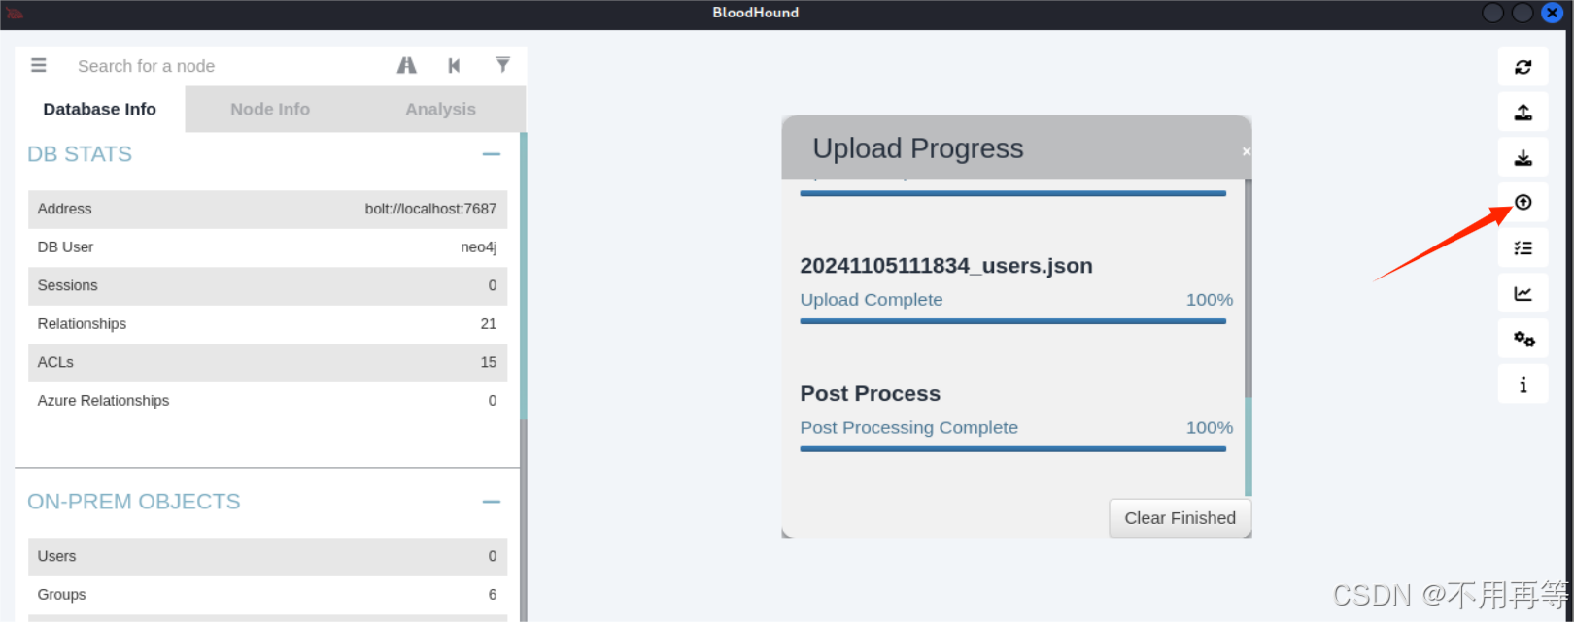
Task: Click the chart layout icon
Action: click(1523, 294)
